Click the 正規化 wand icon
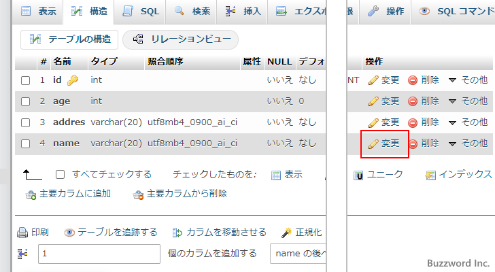 286,233
